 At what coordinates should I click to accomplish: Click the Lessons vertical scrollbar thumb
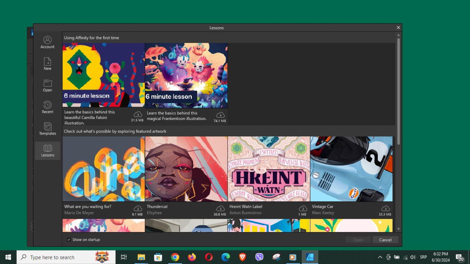coord(398,91)
